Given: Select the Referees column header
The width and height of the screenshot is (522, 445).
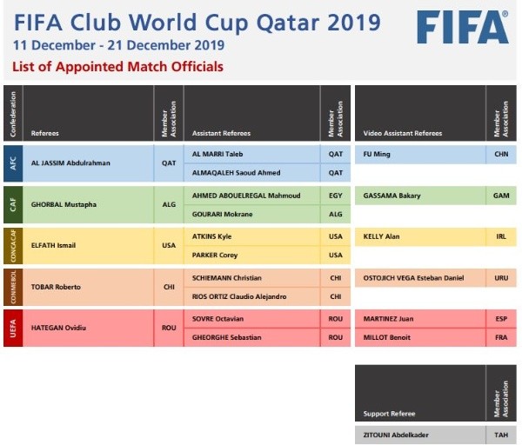Looking at the screenshot, I should 45,133.
